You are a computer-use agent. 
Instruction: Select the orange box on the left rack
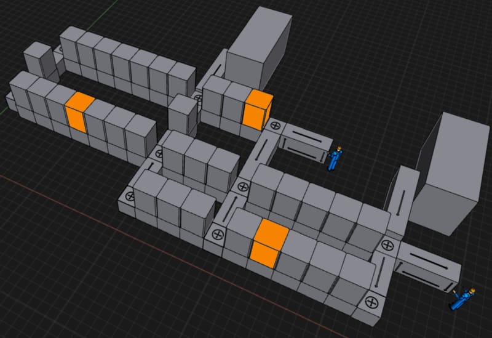(x=80, y=112)
